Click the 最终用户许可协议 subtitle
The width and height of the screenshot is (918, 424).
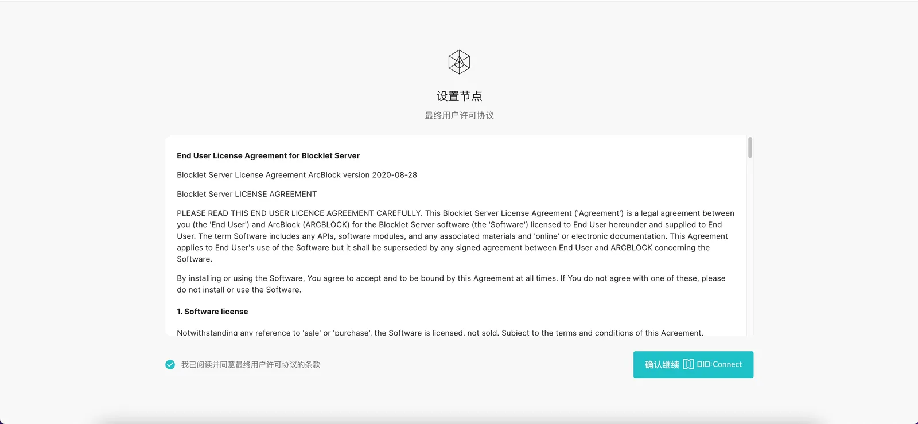[459, 115]
